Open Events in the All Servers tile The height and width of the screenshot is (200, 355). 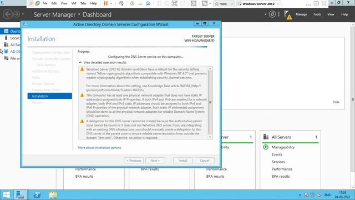(277, 154)
